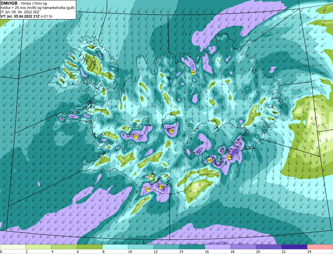Click the legend scale number '14'
The height and width of the screenshot is (254, 333).
tap(181, 252)
